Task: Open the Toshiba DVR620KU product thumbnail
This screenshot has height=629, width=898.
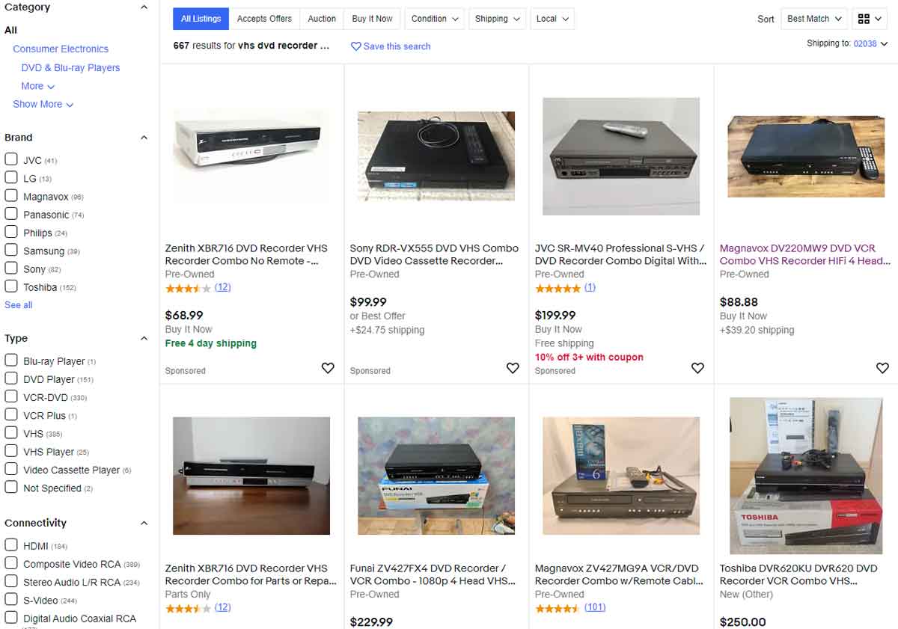Action: tap(806, 476)
